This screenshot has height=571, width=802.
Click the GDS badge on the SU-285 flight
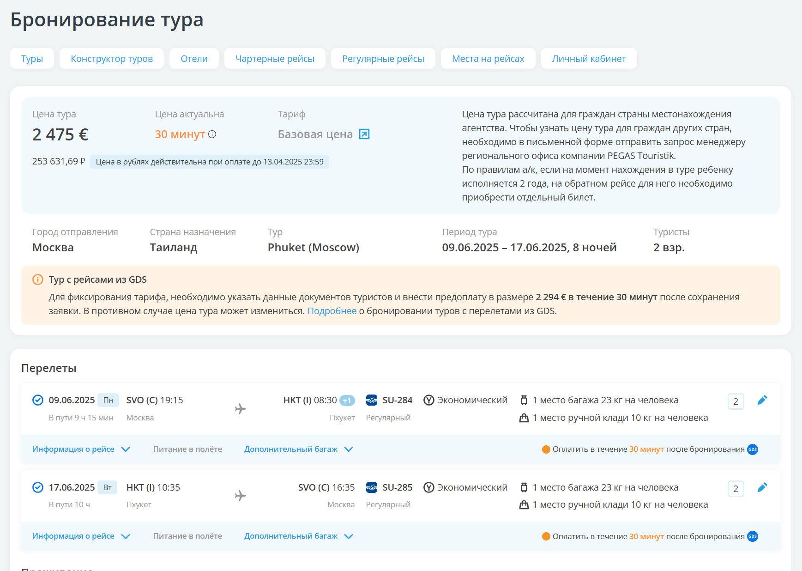point(753,536)
